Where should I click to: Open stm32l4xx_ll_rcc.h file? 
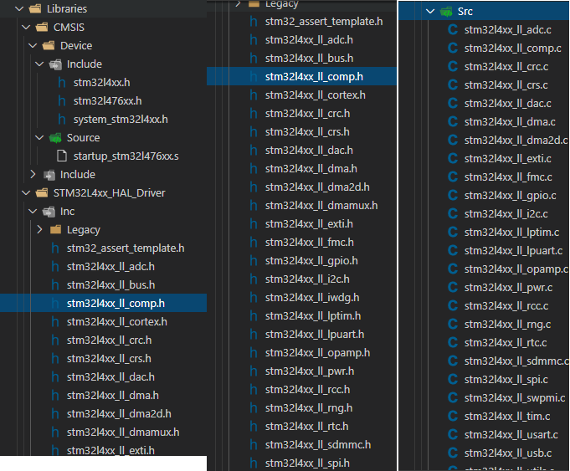tap(307, 390)
